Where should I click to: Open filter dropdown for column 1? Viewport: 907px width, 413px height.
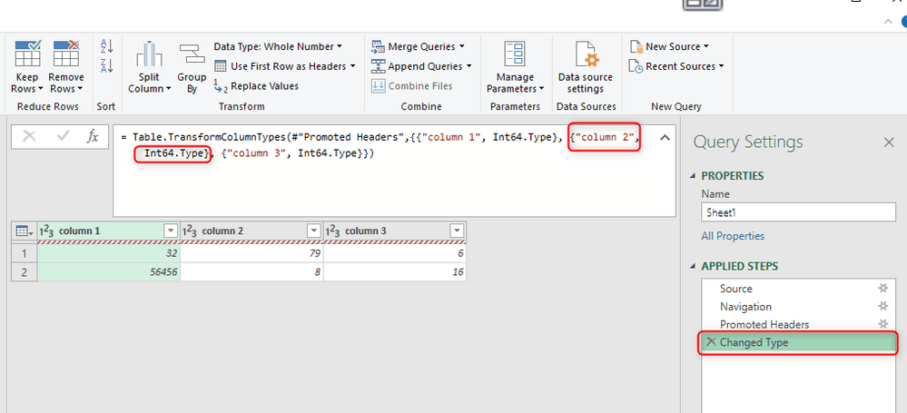click(171, 231)
